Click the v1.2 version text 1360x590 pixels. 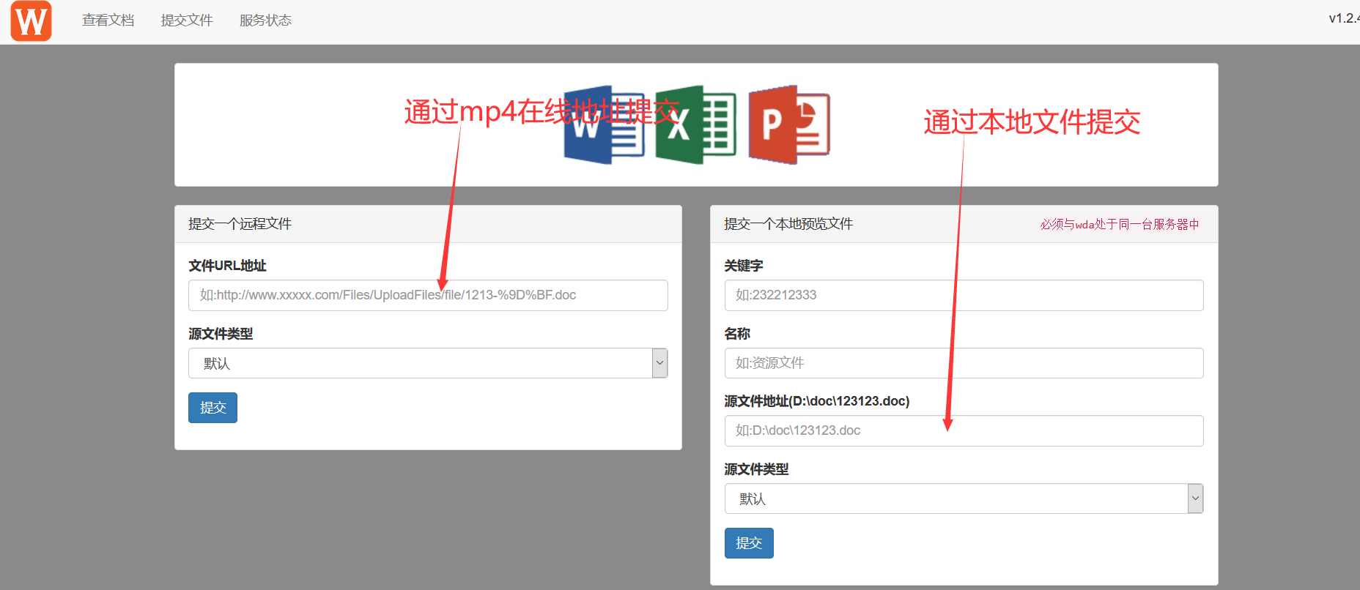point(1344,18)
